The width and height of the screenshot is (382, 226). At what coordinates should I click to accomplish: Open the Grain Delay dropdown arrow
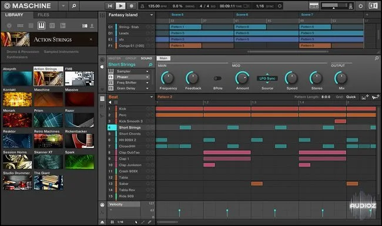[x=148, y=88]
